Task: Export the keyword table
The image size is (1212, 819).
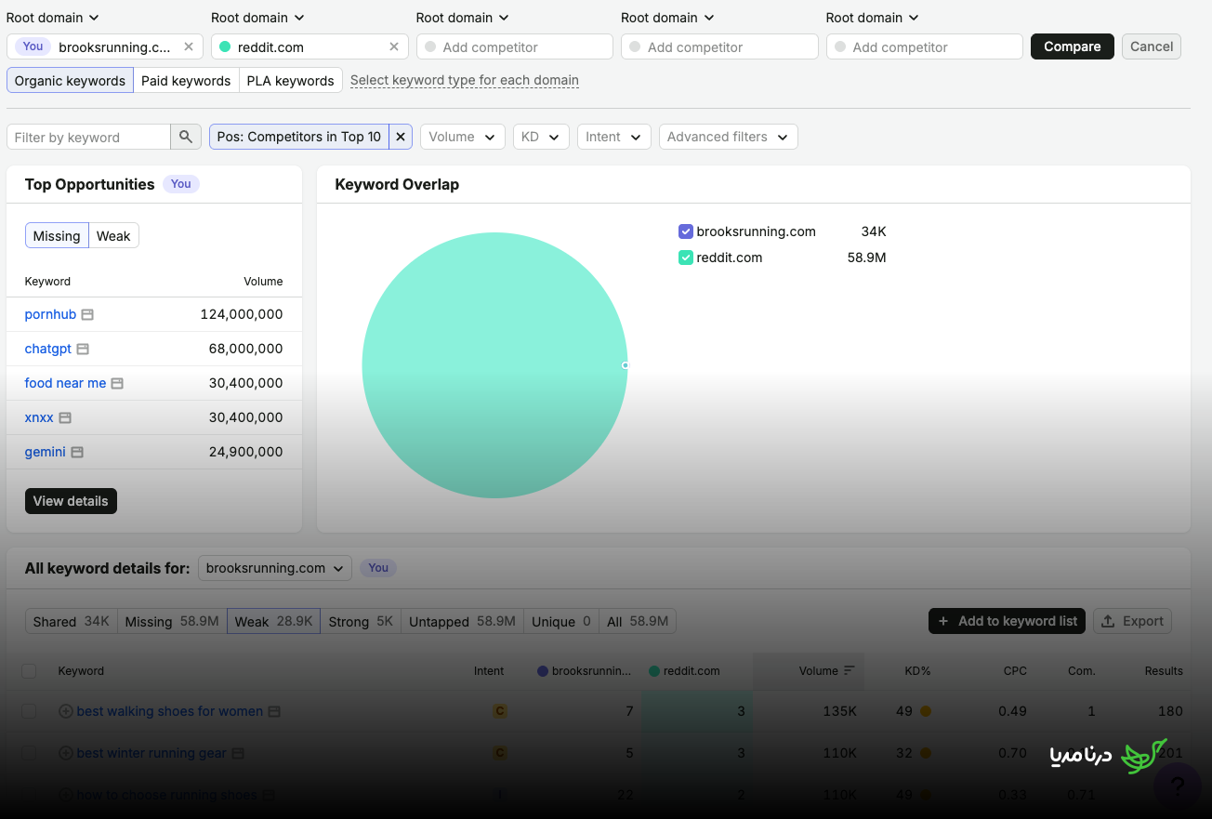Action: [x=1132, y=621]
